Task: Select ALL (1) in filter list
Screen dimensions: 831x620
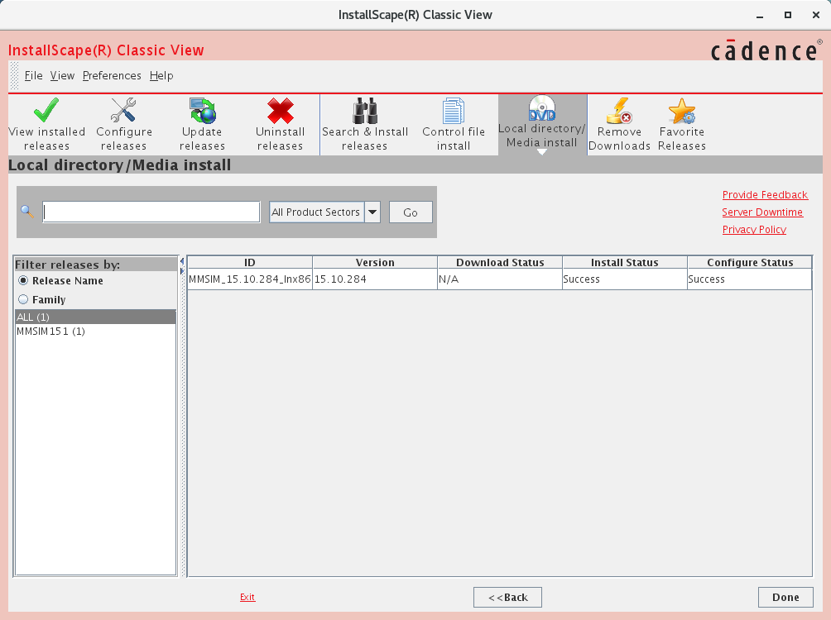Action: 95,317
